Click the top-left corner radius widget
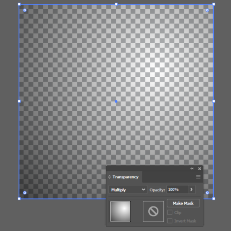The height and width of the screenshot is (231, 231). [x=25, y=10]
